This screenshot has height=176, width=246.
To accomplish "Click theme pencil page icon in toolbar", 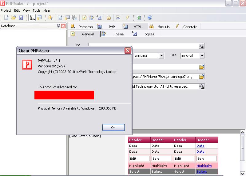I will (92, 18).
